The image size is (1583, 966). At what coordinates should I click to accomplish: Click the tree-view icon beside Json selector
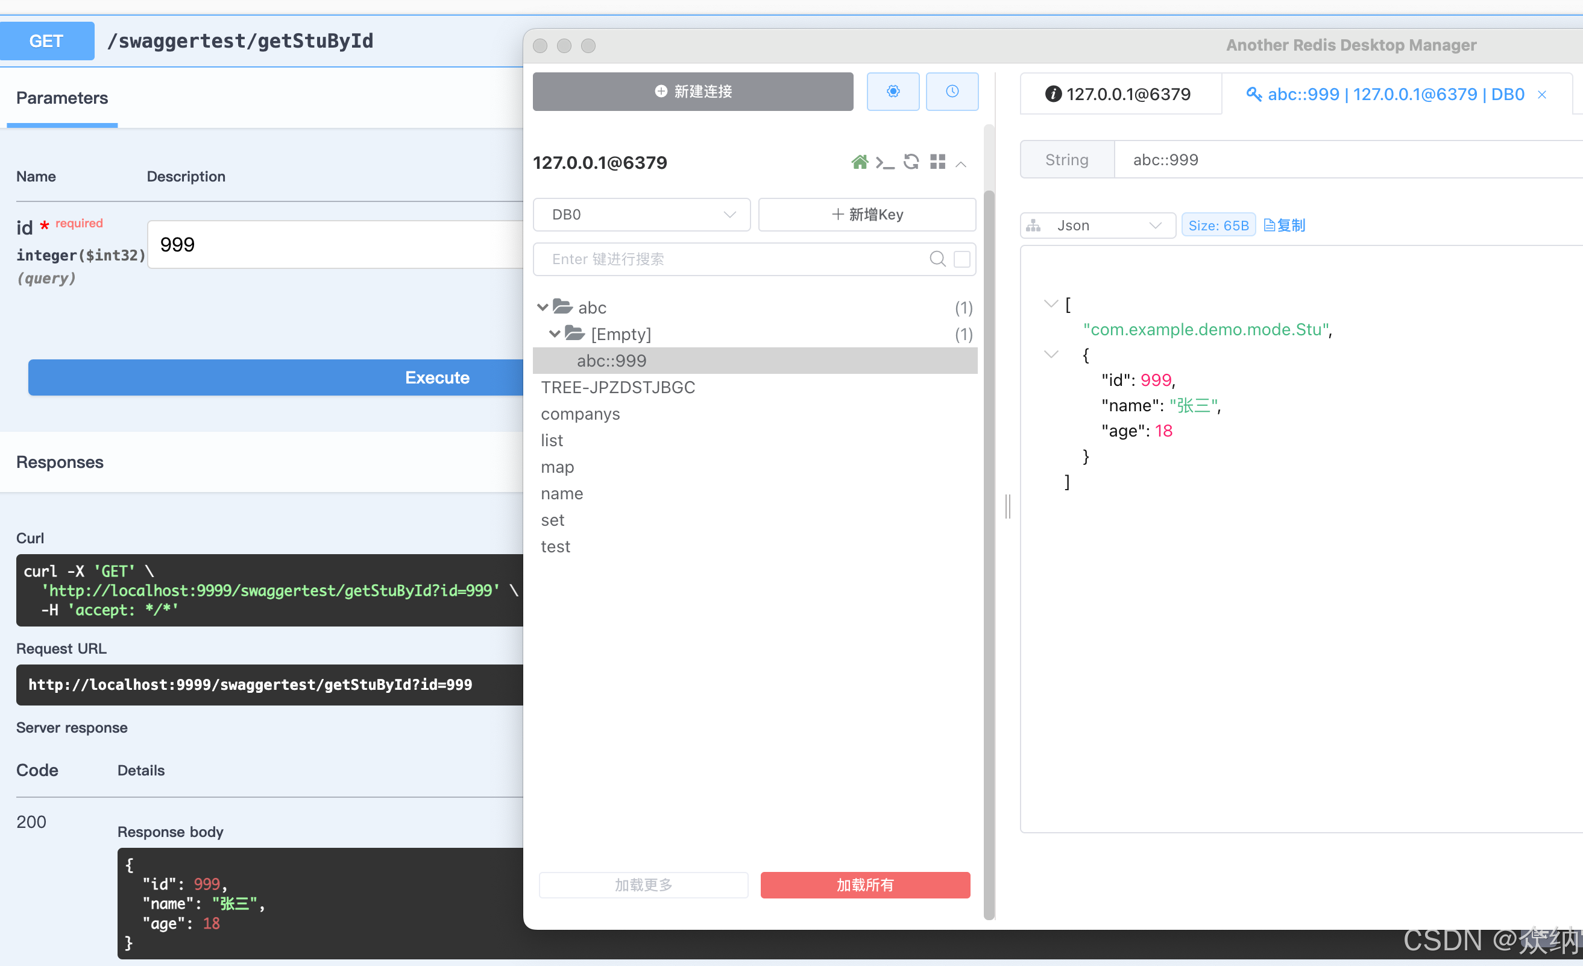coord(1033,225)
